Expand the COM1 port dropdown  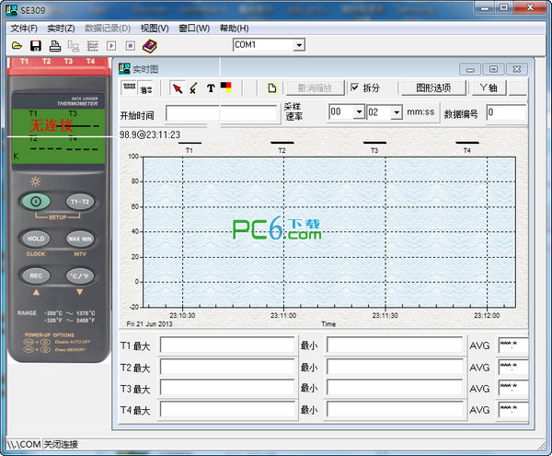299,45
